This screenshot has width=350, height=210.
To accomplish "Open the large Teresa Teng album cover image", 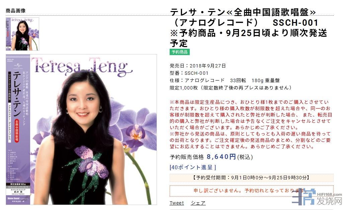I will point(81,130).
